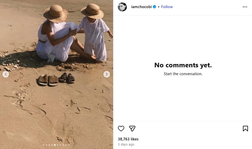The width and height of the screenshot is (252, 149).
Task: Go back to previous photo with left arrow
Action: pos(6,74)
